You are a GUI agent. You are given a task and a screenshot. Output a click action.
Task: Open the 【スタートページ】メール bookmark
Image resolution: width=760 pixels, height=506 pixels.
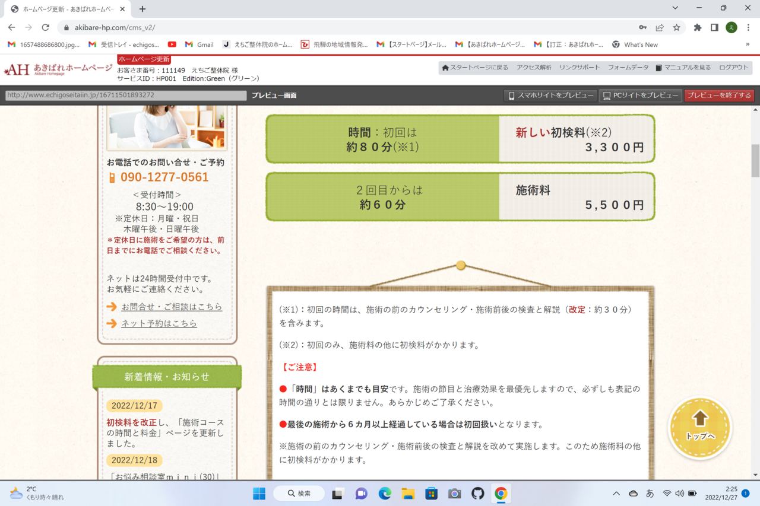pyautogui.click(x=411, y=44)
